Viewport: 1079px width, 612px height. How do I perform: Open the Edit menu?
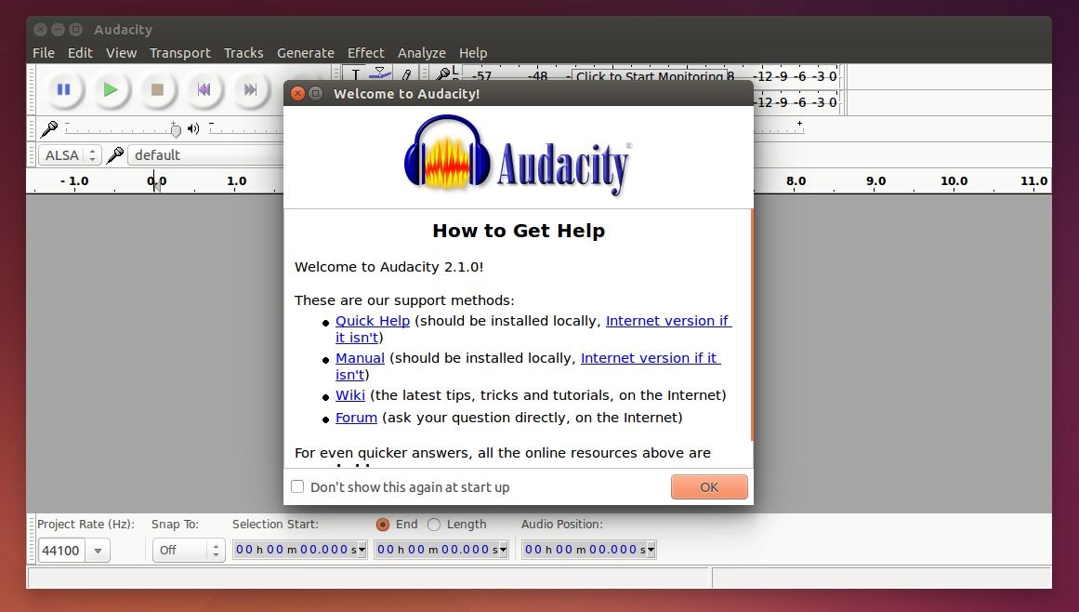point(80,53)
